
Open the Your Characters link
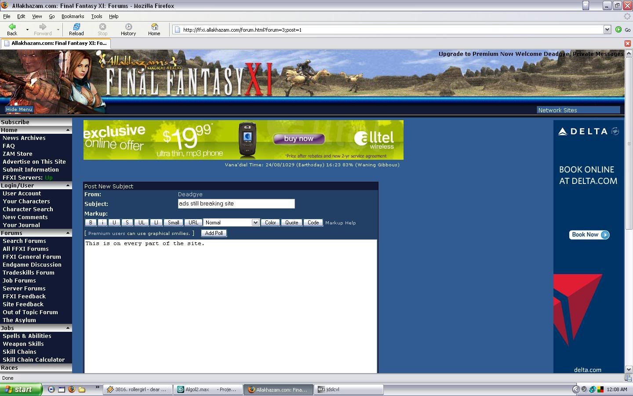point(26,202)
